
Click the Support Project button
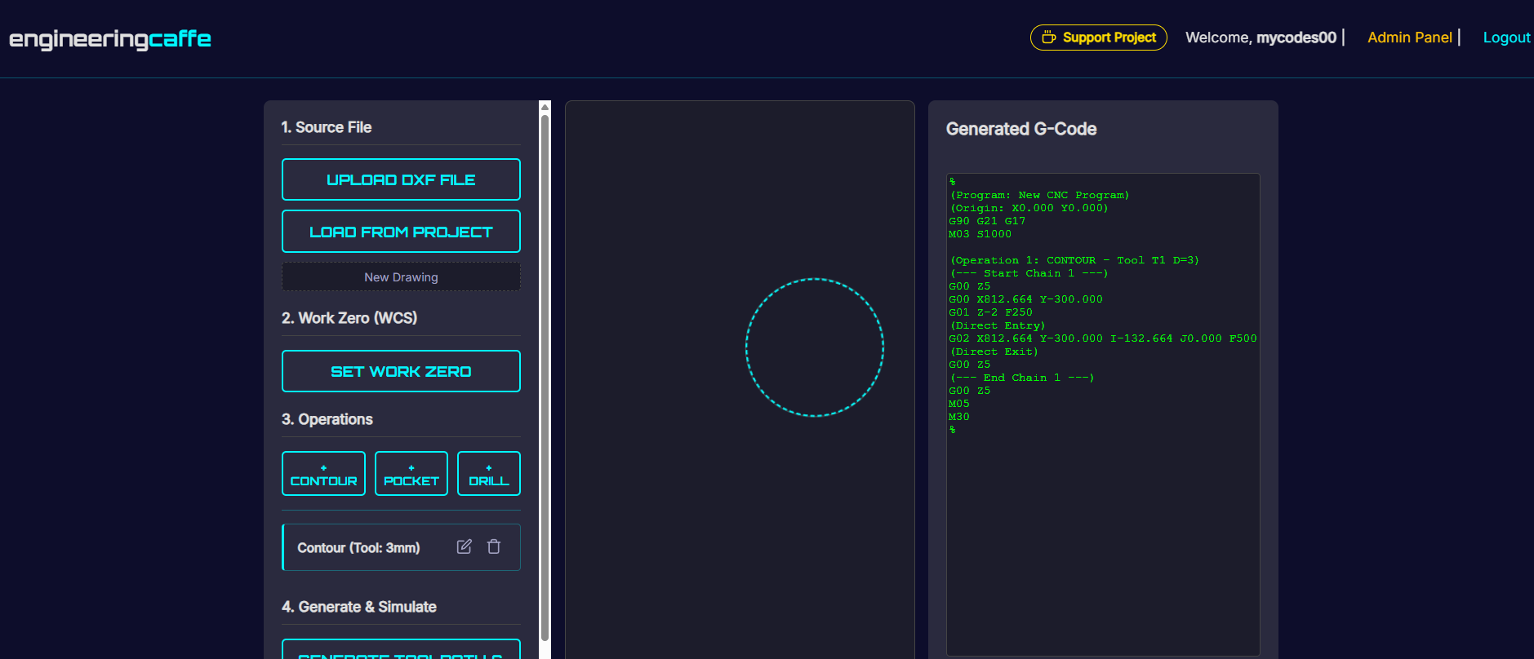pyautogui.click(x=1098, y=38)
